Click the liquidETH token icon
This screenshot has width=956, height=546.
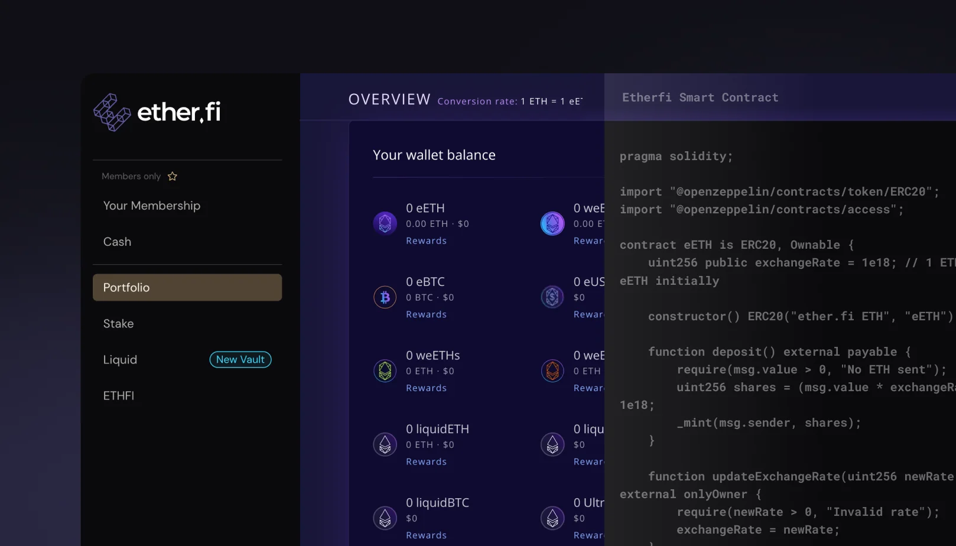pos(385,444)
